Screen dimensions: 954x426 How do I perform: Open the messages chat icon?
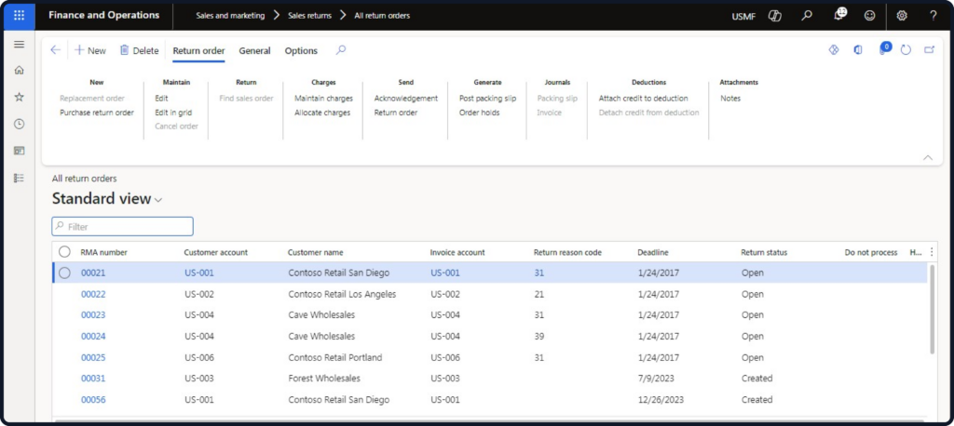pos(840,15)
